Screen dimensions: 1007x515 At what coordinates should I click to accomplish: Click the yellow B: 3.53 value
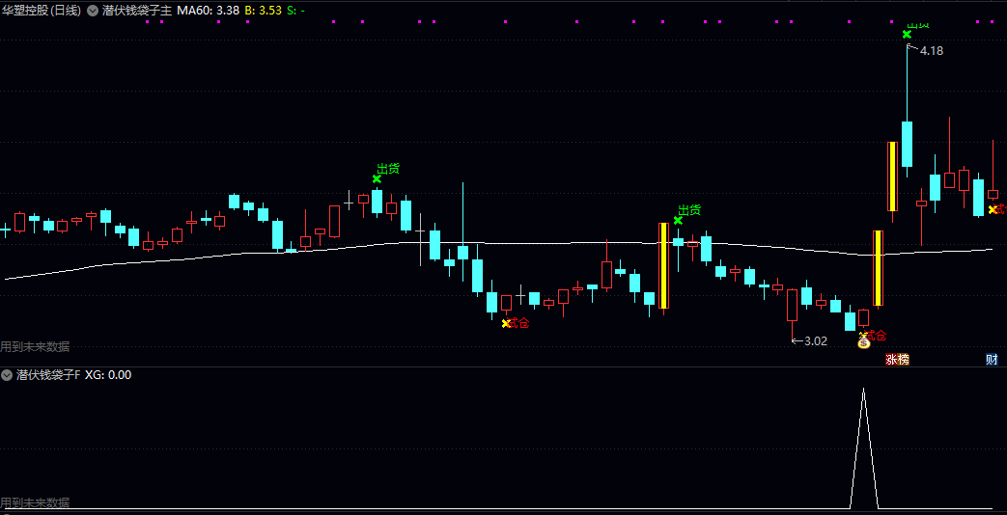[x=264, y=11]
